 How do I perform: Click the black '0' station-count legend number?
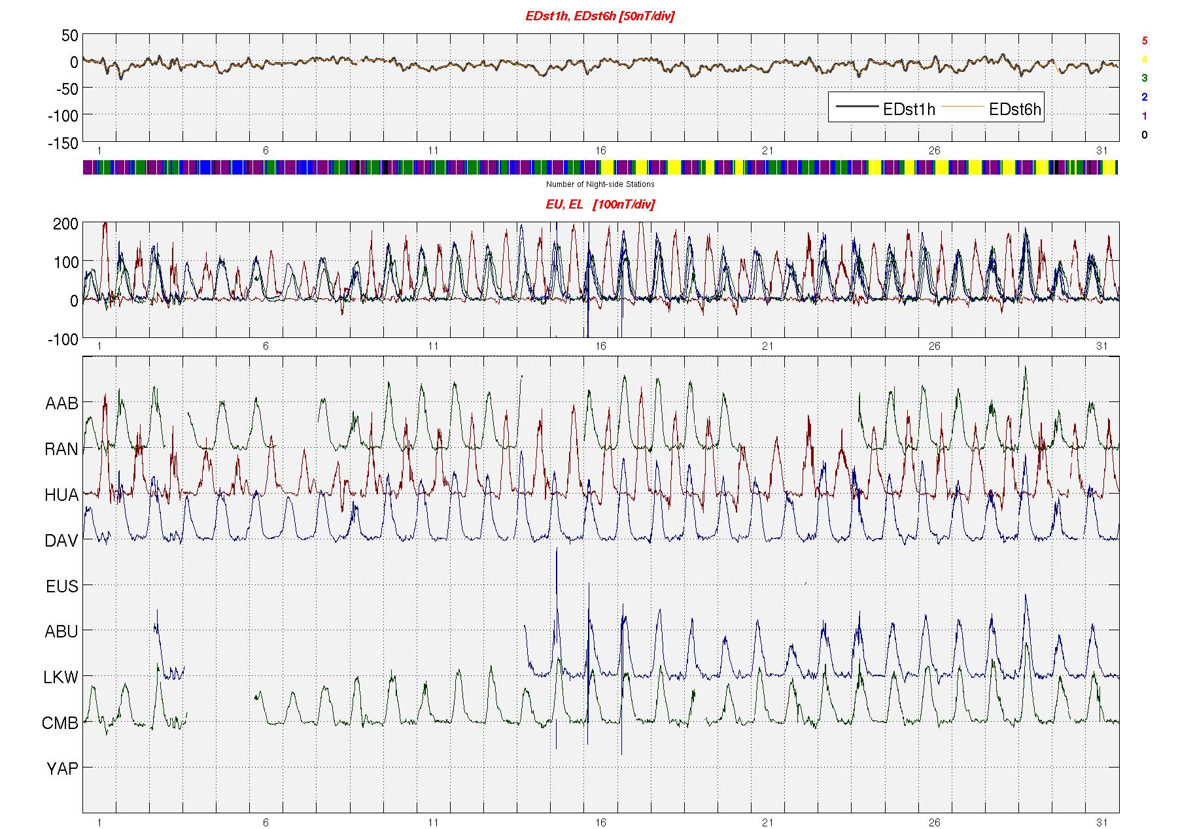click(x=1144, y=135)
